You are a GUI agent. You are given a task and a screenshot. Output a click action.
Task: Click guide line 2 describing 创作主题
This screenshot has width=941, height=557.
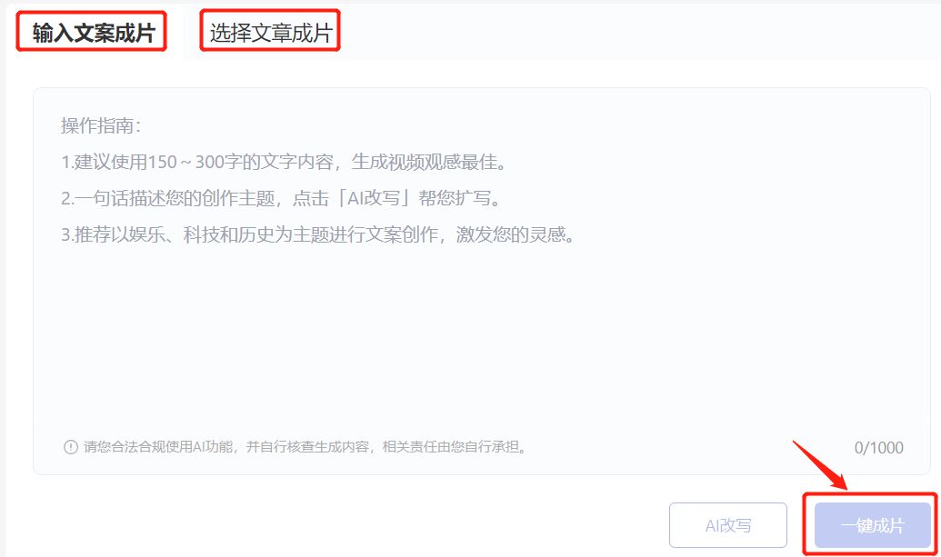click(282, 198)
